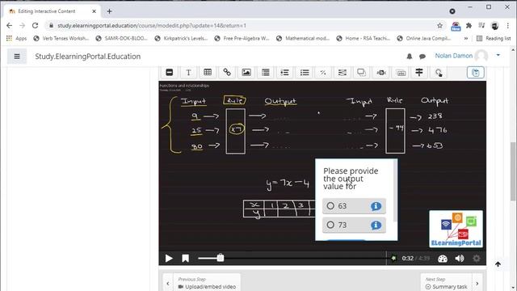
Task: Add a Statements summary interaction
Action: pyautogui.click(x=266, y=72)
